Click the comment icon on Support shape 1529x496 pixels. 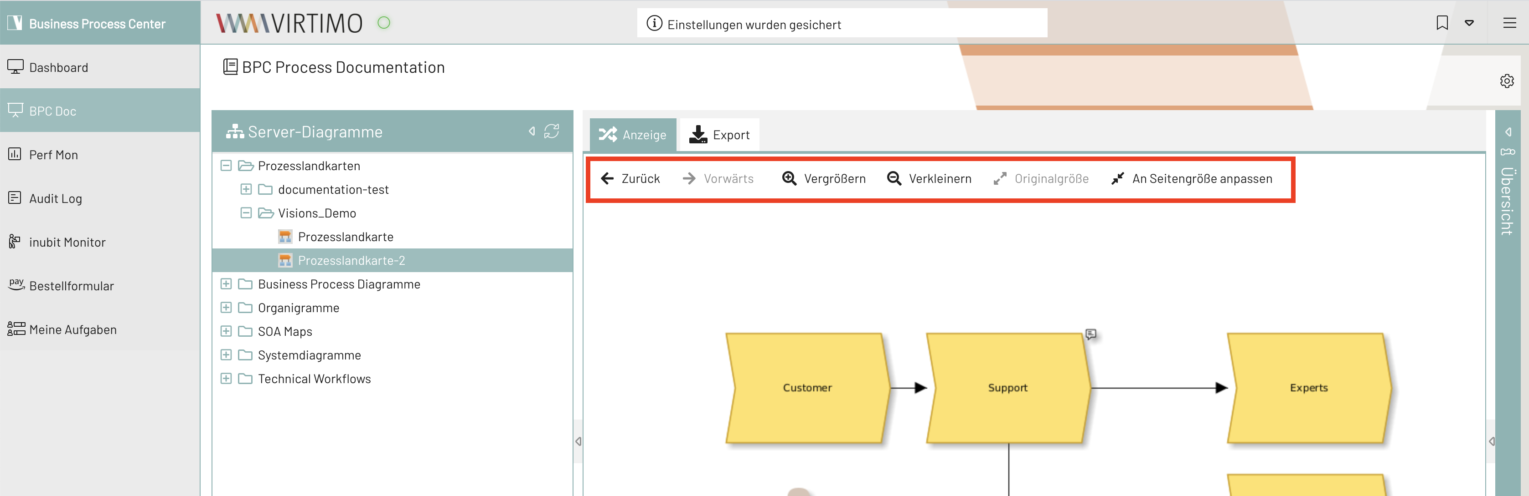(1090, 334)
